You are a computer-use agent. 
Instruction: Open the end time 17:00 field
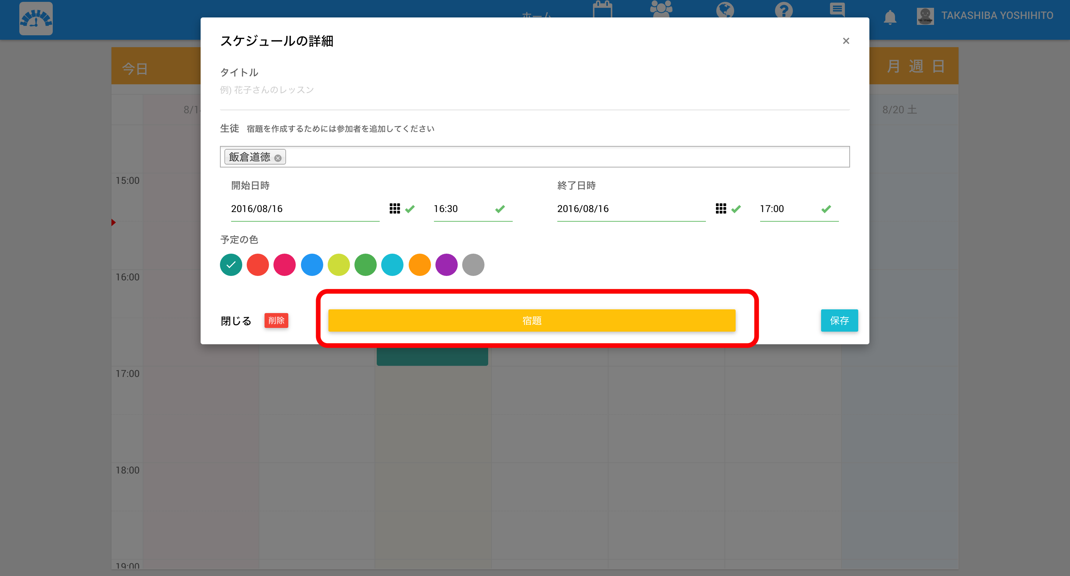coord(787,209)
